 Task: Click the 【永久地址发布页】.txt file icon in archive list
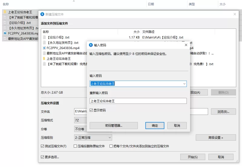pyautogui.click(x=44, y=42)
